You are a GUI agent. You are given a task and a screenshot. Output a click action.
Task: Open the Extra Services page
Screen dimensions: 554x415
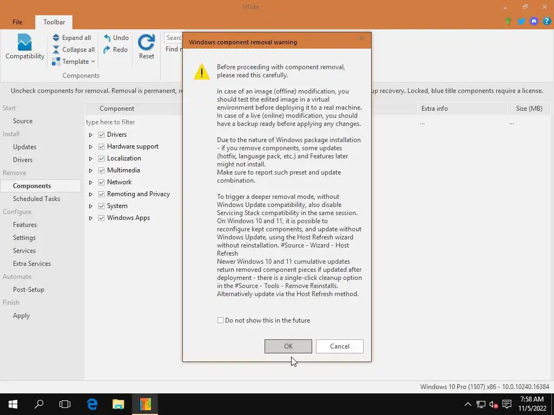(x=32, y=264)
